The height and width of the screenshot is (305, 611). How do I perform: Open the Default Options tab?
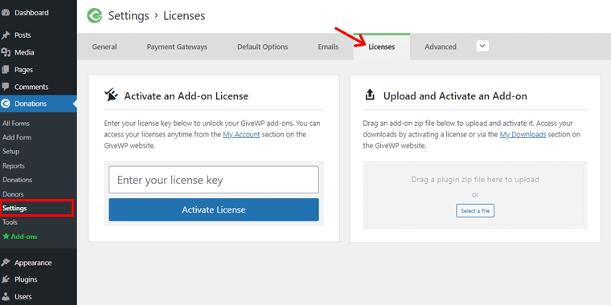[x=263, y=47]
